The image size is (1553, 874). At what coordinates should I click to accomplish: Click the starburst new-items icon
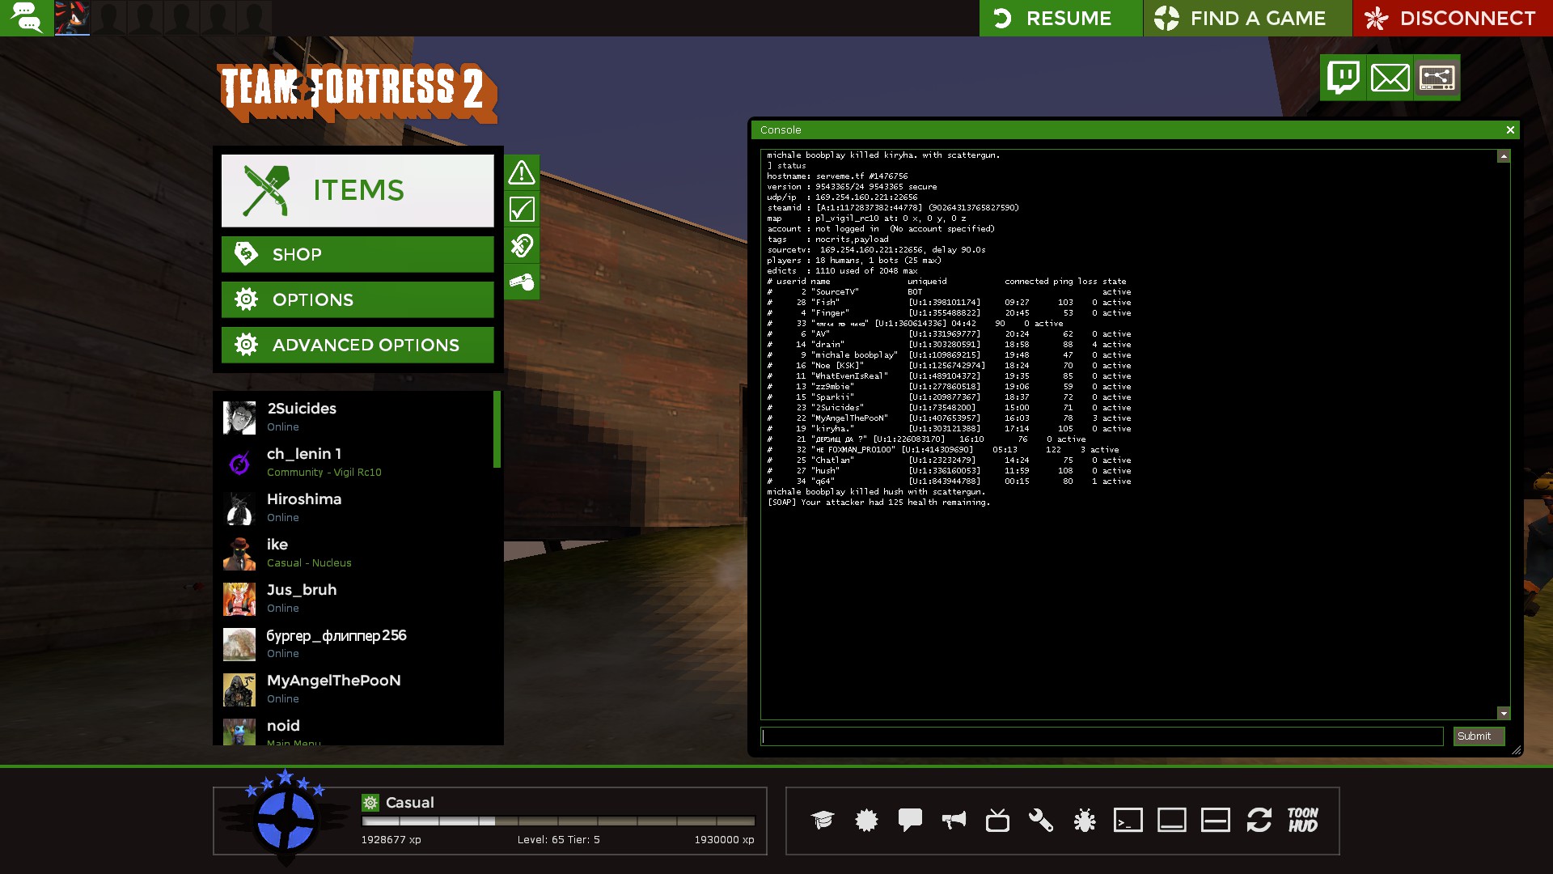[866, 820]
